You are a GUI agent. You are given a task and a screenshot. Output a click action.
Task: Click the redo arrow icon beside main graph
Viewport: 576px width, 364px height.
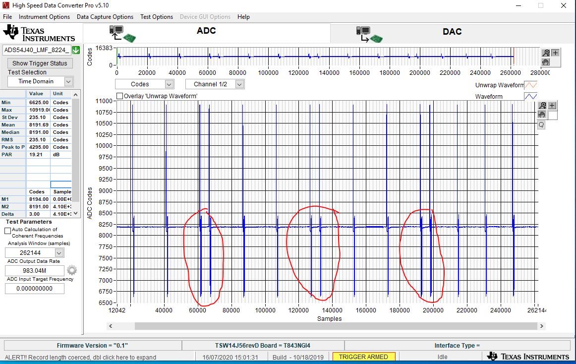pyautogui.click(x=541, y=125)
